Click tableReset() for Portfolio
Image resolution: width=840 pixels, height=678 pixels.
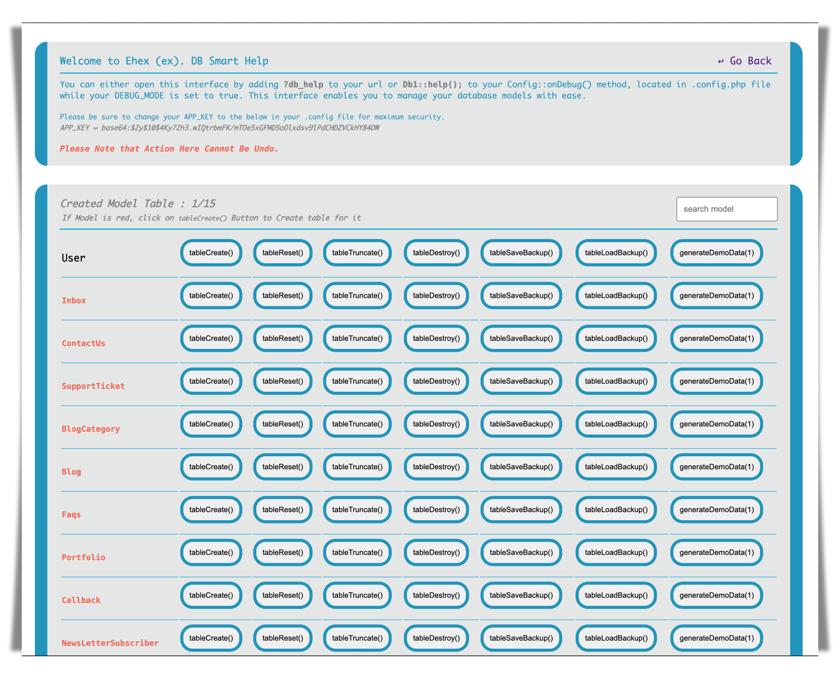click(283, 553)
